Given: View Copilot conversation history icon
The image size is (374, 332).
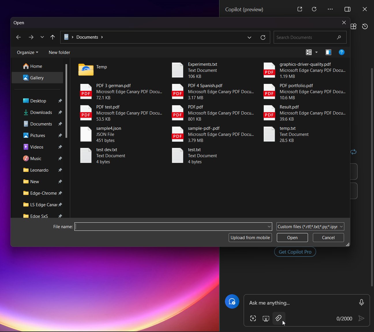Looking at the screenshot, I should pyautogui.click(x=364, y=26).
